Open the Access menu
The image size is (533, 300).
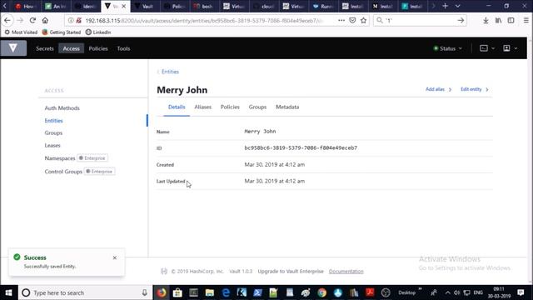(x=71, y=48)
